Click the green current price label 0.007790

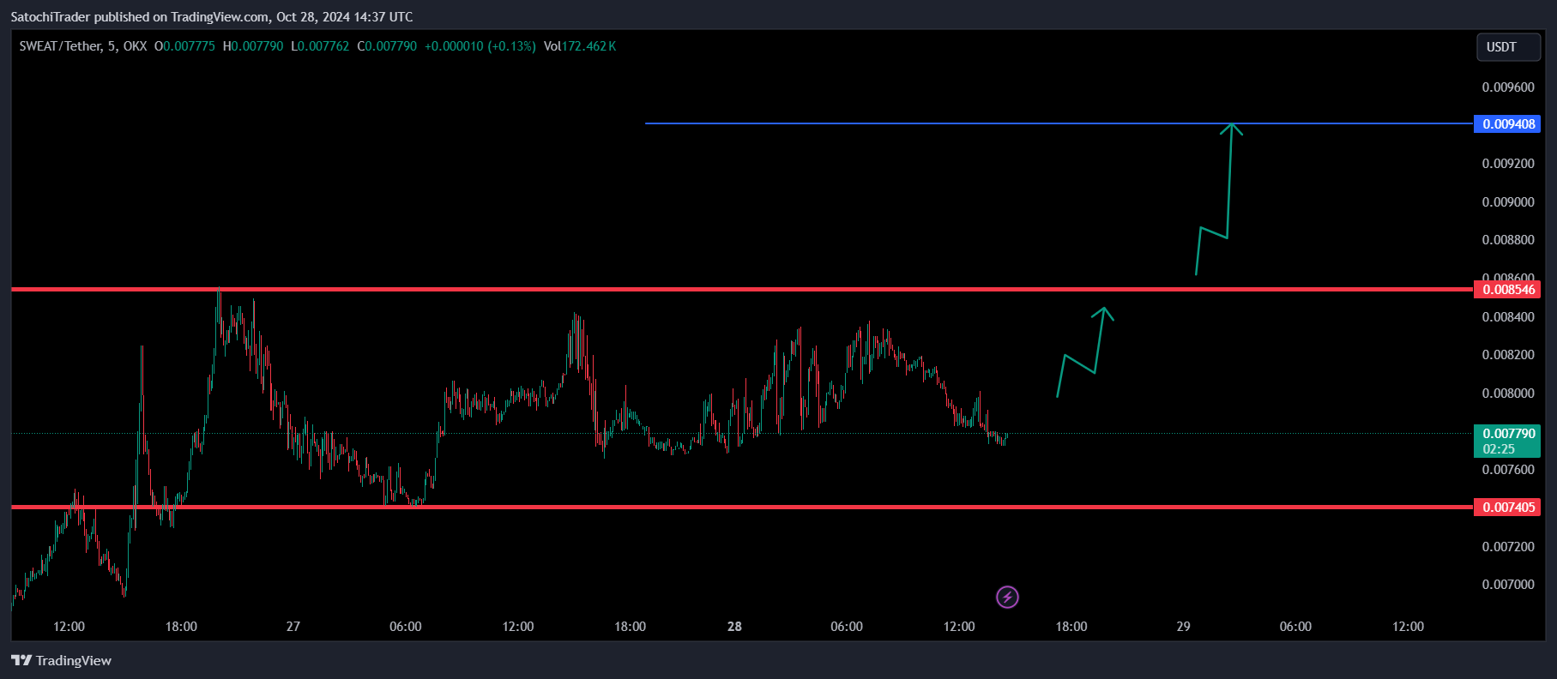tap(1507, 434)
